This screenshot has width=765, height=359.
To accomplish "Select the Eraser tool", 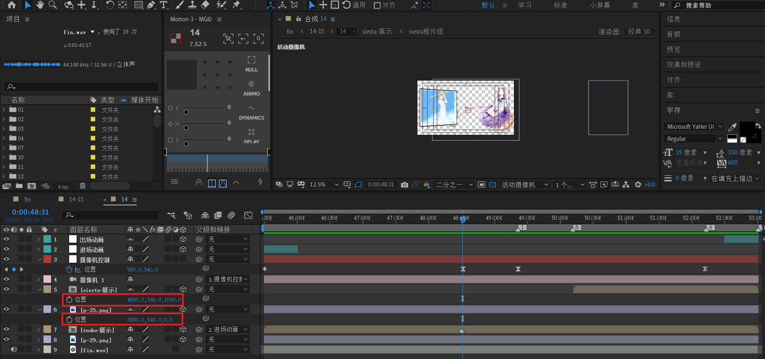I will pos(205,5).
